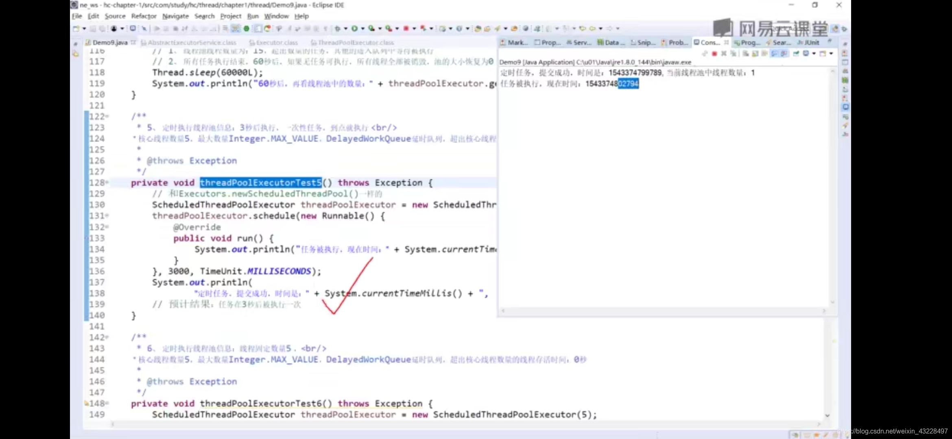Clear the Console output

(746, 53)
